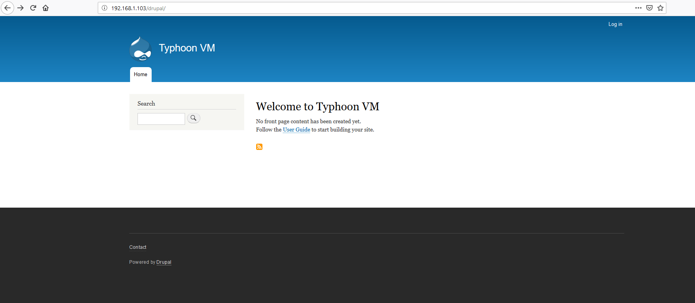Screen dimensions: 695x303
Task: Focus the Search text field
Action: 161,119
